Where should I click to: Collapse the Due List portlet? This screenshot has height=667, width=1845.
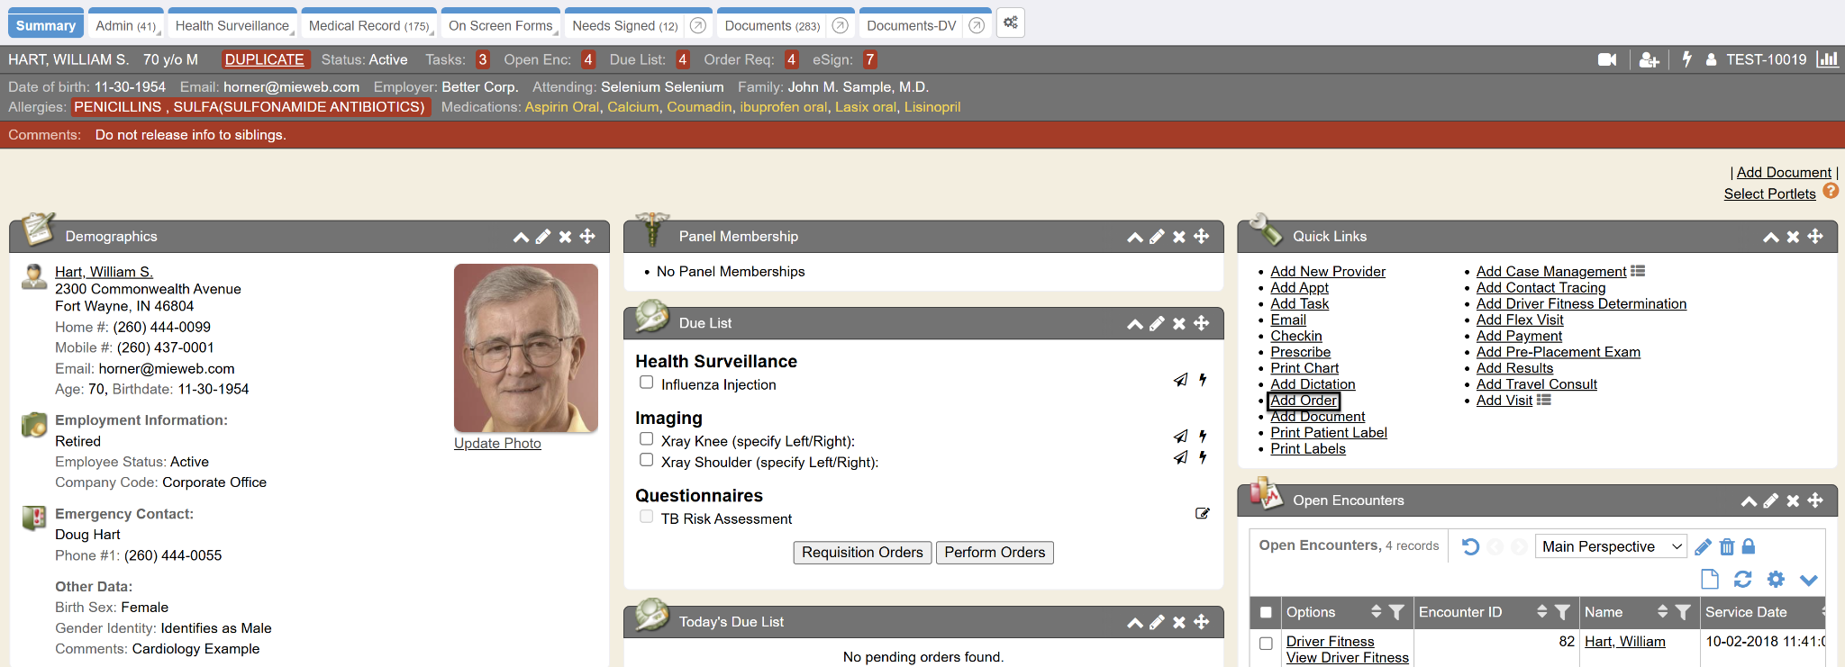click(1135, 323)
